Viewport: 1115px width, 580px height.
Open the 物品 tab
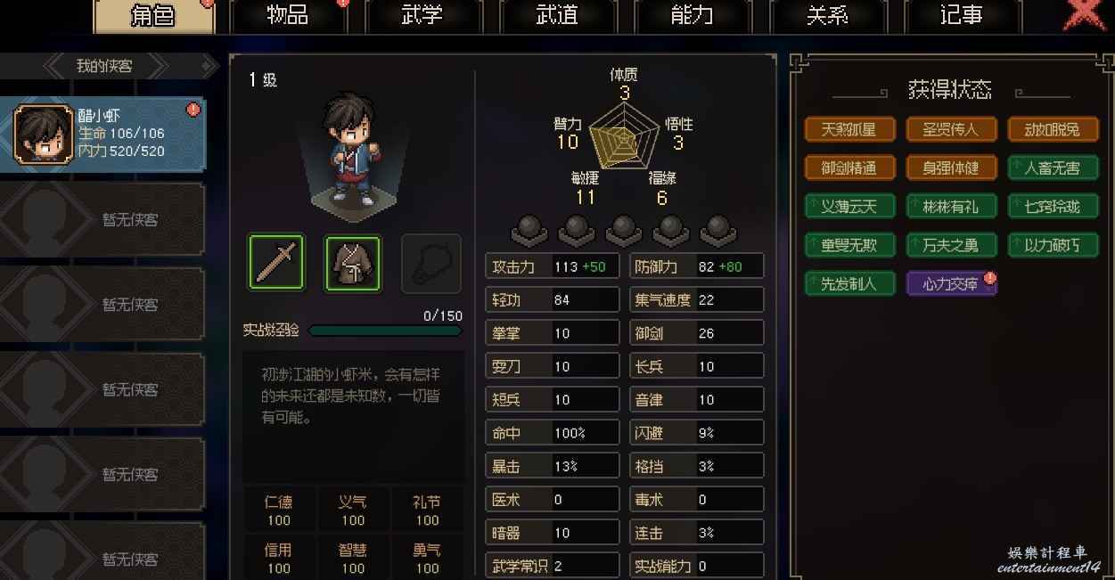click(x=288, y=16)
